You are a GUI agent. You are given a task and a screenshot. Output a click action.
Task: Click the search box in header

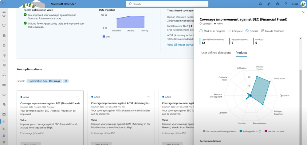click(167, 4)
